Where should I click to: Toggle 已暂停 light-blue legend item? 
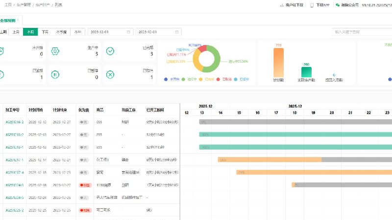[x=241, y=79]
